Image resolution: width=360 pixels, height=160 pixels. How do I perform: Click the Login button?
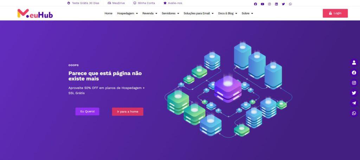click(335, 13)
